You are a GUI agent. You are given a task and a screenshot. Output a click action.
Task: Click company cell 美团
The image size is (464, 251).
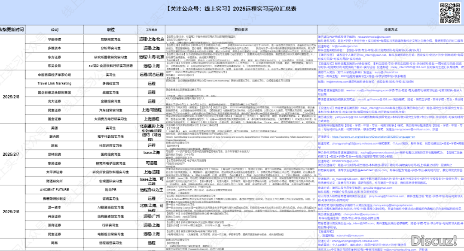[55, 128]
